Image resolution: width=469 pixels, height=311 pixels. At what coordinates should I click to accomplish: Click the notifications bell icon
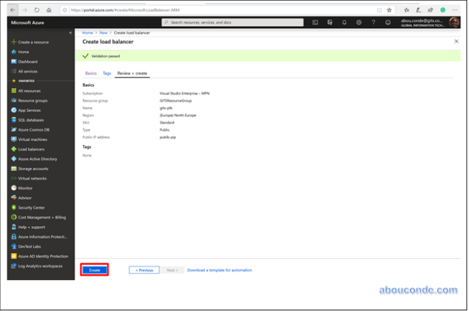coord(344,22)
